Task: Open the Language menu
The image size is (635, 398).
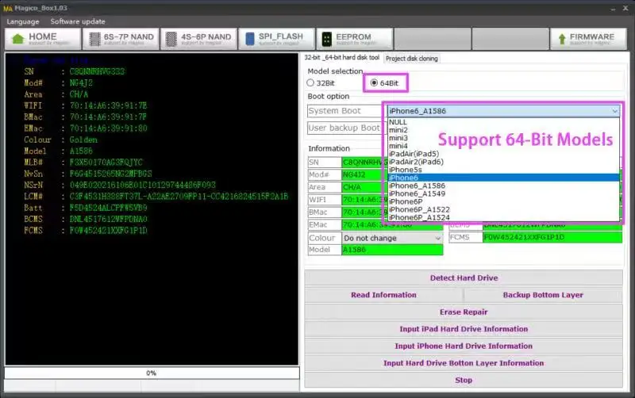Action: [x=23, y=21]
